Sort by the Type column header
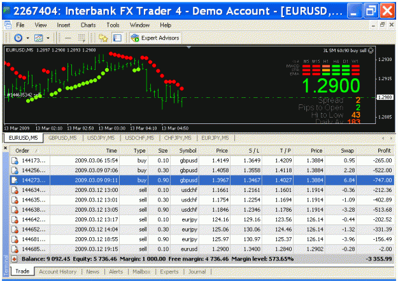Viewport: 398px width, 281px height. point(134,151)
